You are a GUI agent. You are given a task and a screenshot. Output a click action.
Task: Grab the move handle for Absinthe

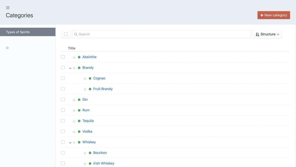pyautogui.click(x=74, y=58)
